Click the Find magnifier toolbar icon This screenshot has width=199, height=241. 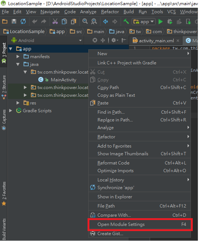pyautogui.click(x=85, y=21)
